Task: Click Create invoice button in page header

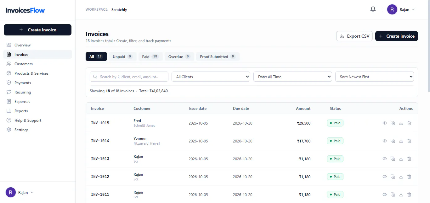Action: (x=397, y=36)
